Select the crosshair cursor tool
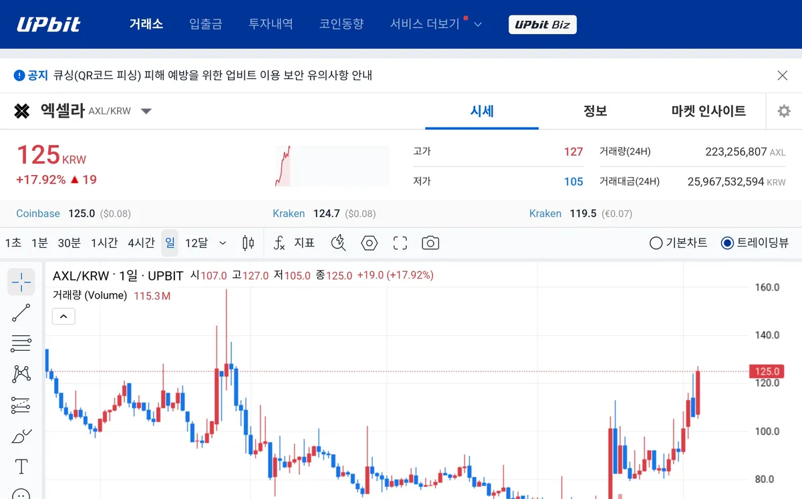The image size is (802, 499). (21, 282)
